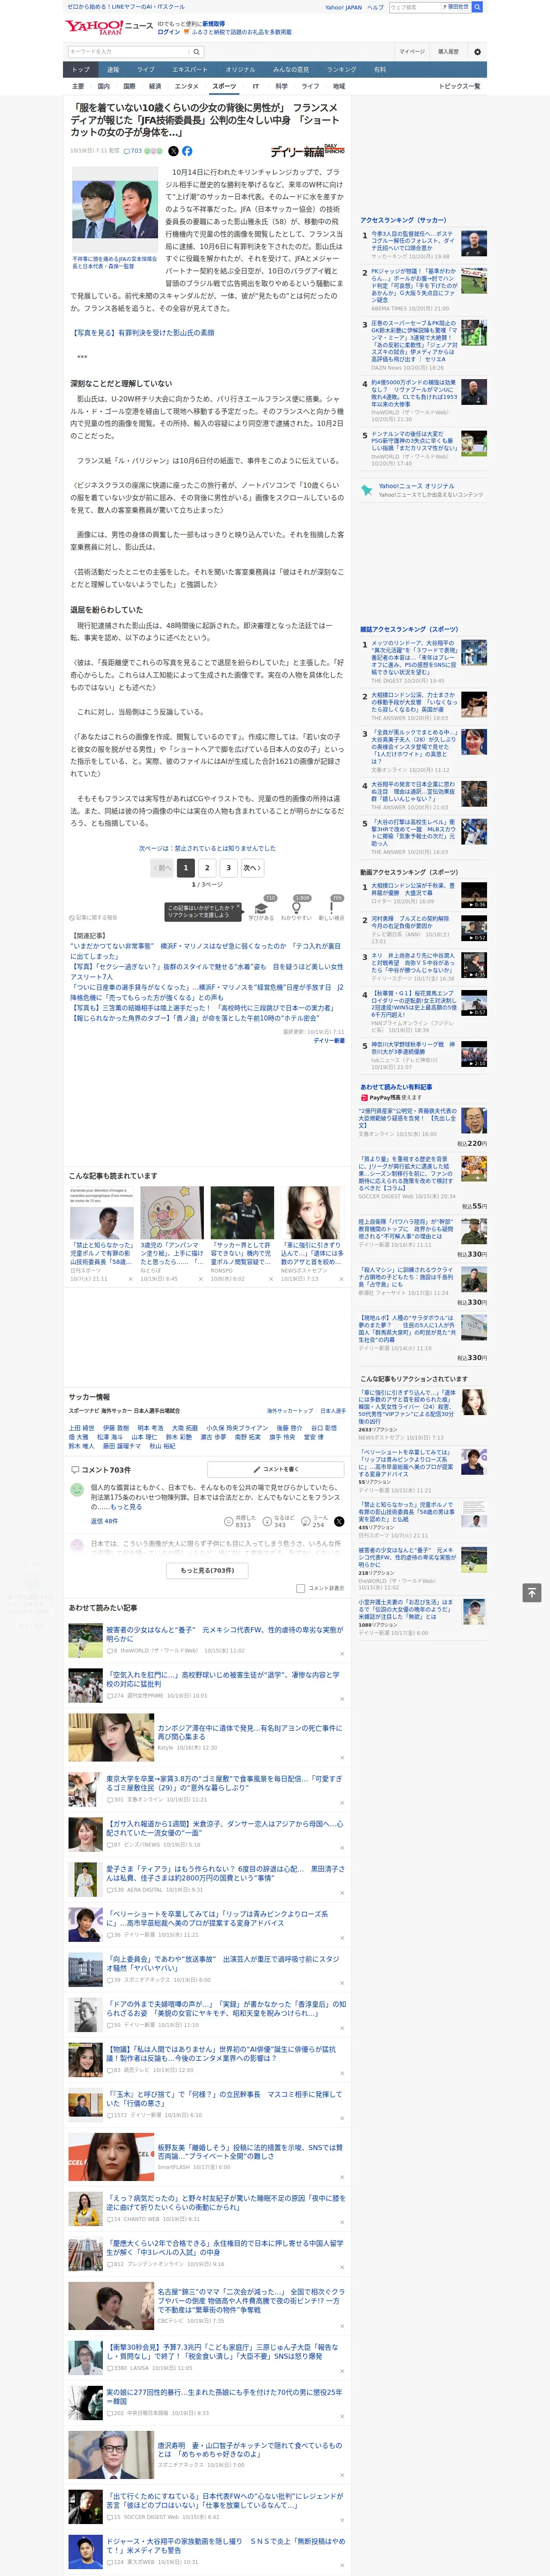
Task: Click the 購入履歴 link
Action: pos(448,51)
